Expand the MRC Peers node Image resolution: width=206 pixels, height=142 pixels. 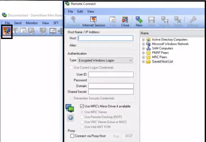(x=143, y=57)
